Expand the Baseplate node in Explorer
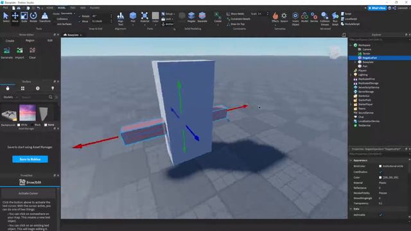This screenshot has width=411, height=231. 355,62
